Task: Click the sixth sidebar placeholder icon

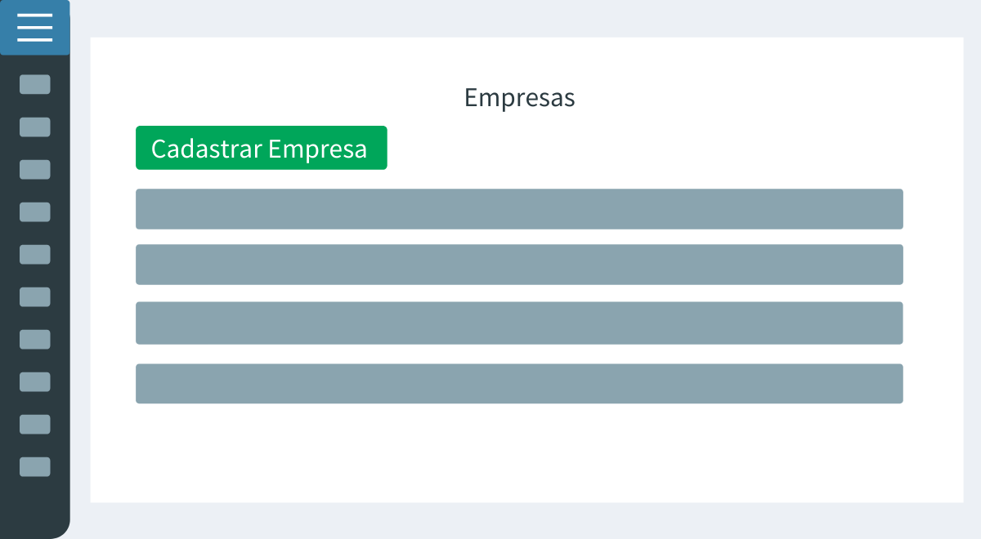Action: (35, 297)
